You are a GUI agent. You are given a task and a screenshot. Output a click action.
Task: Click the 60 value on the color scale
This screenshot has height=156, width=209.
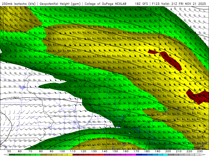(x=20, y=151)
